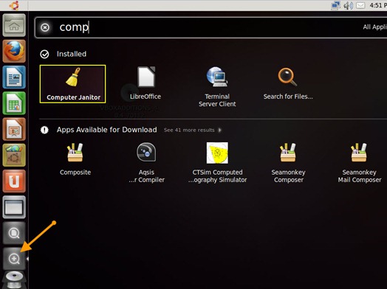Open Home Folder in the launcher
Image resolution: width=387 pixels, height=289 pixels.
click(x=14, y=25)
